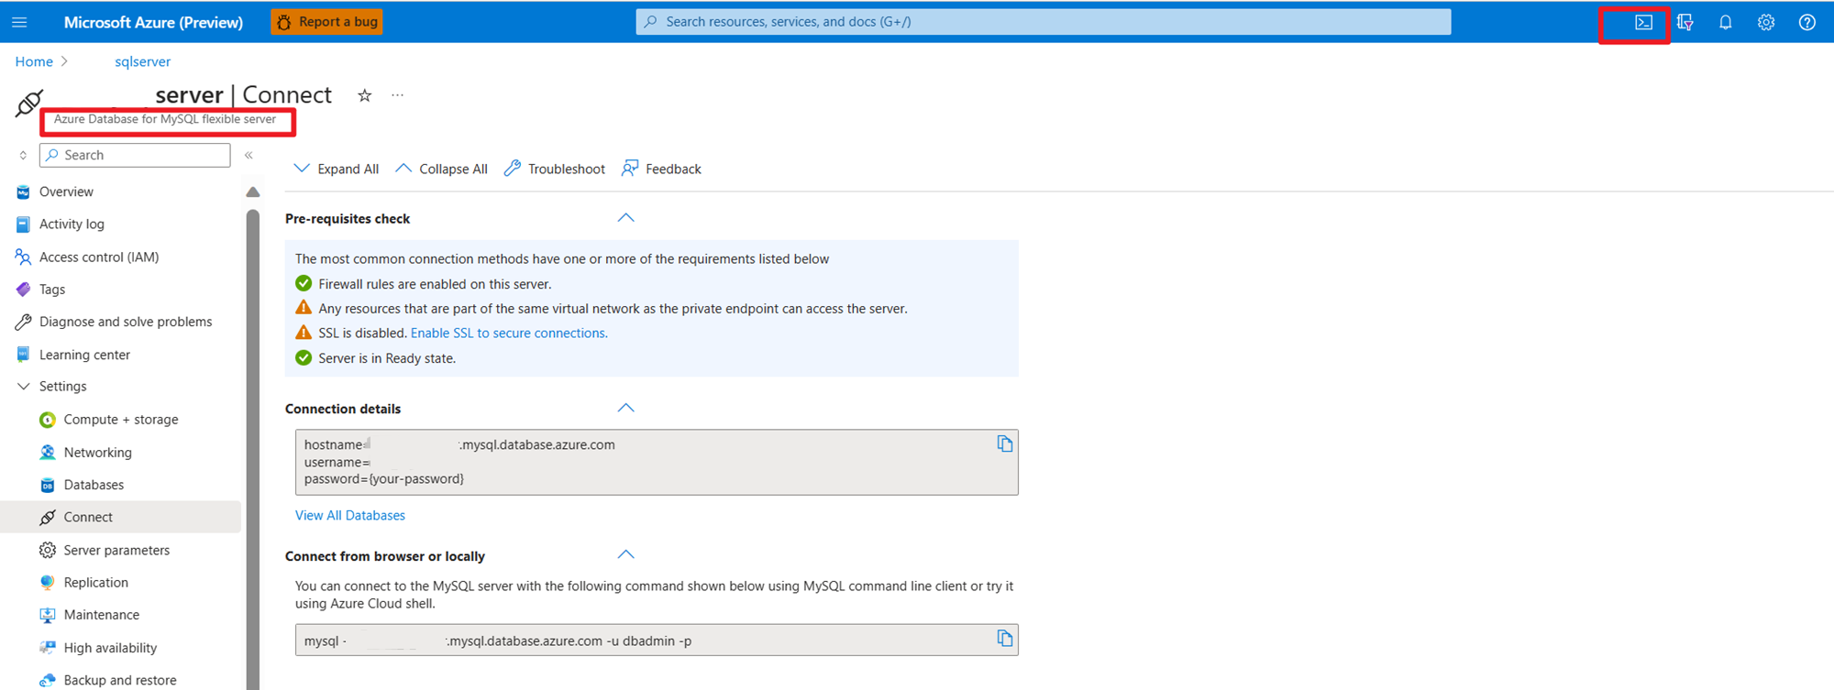Collapse the left sidebar with double chevron

(x=249, y=155)
